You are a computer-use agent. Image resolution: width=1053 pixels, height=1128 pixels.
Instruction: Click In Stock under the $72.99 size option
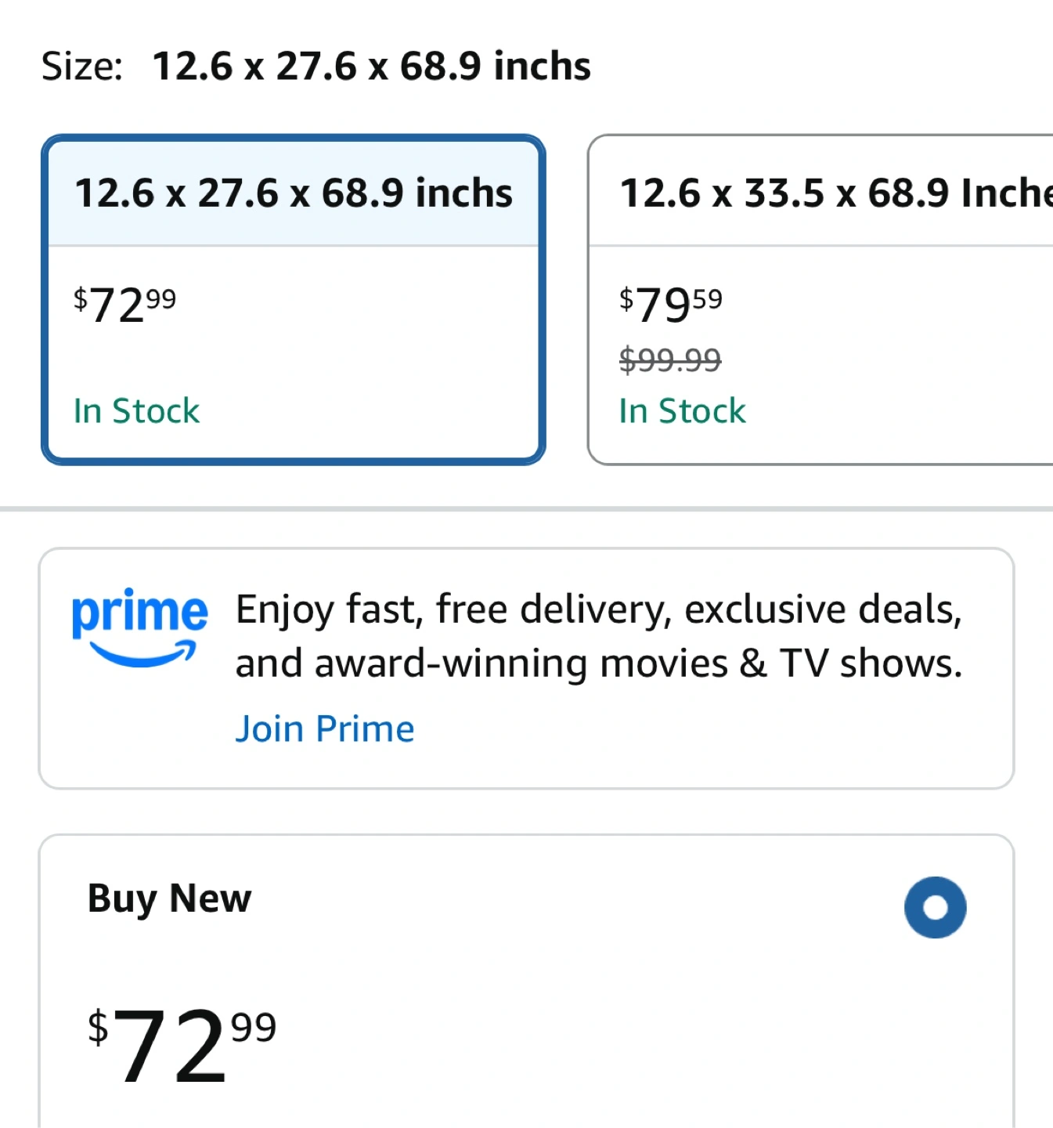[x=136, y=411]
